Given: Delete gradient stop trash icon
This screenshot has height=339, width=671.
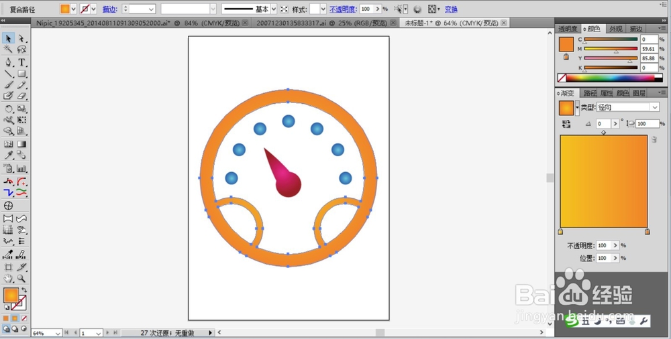Looking at the screenshot, I should pyautogui.click(x=654, y=139).
